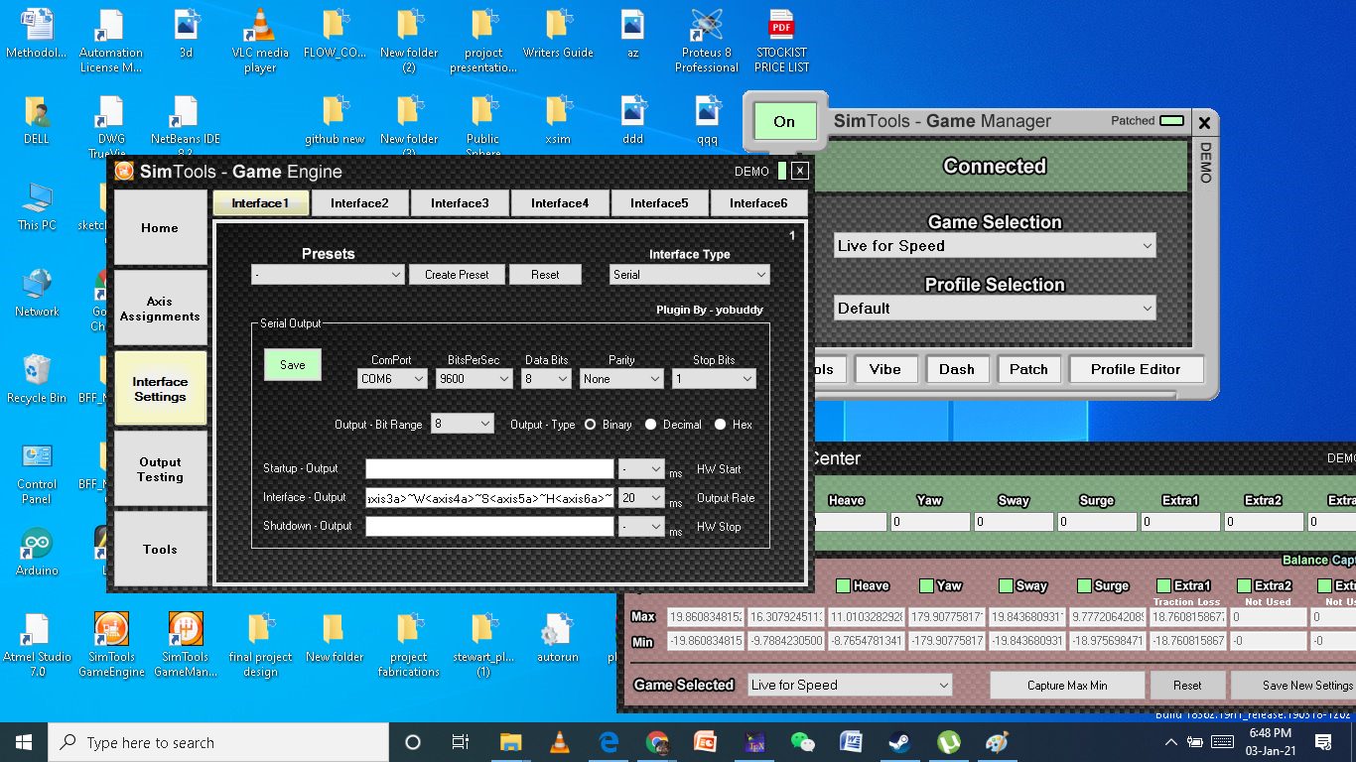1356x762 pixels.
Task: Open STOCKIST PRICE LIST PDF file
Action: pos(781,41)
